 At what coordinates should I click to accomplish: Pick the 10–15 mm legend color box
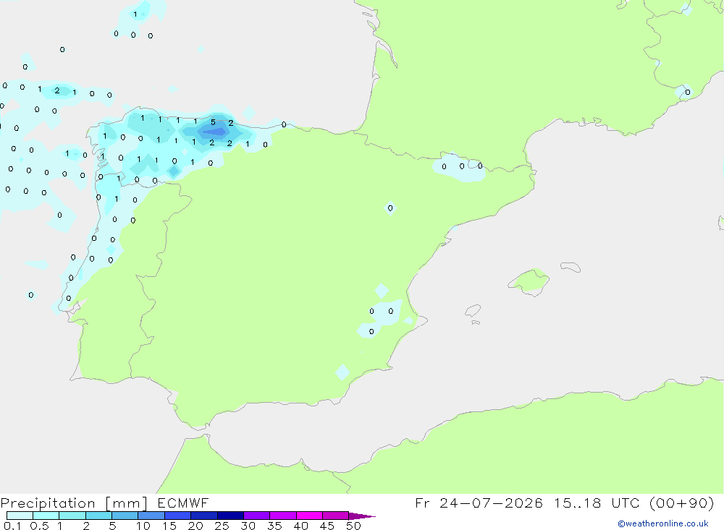click(x=151, y=516)
